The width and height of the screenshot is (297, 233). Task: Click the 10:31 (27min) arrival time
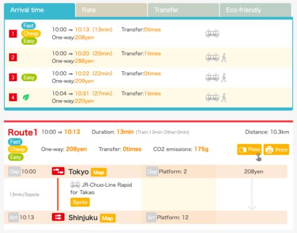tap(93, 93)
